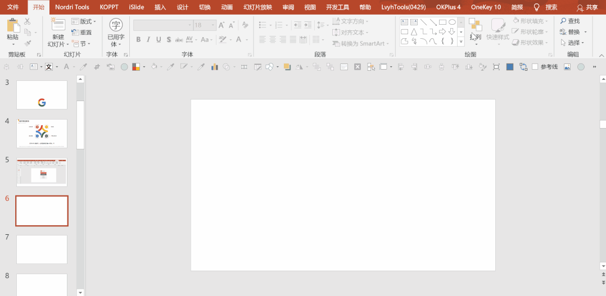Enable the 参考线 guides checkbox
This screenshot has height=296, width=606.
pos(535,67)
